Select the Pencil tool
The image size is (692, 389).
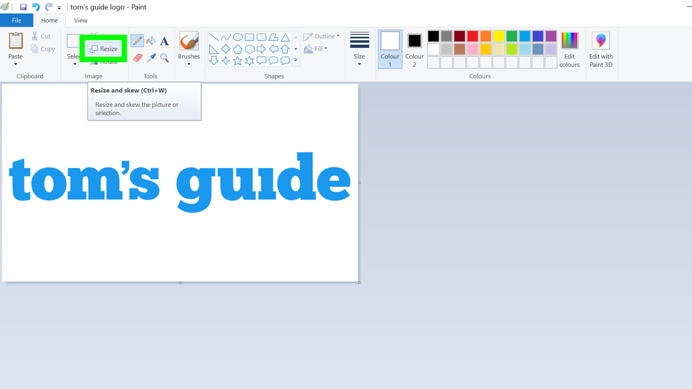click(x=137, y=40)
